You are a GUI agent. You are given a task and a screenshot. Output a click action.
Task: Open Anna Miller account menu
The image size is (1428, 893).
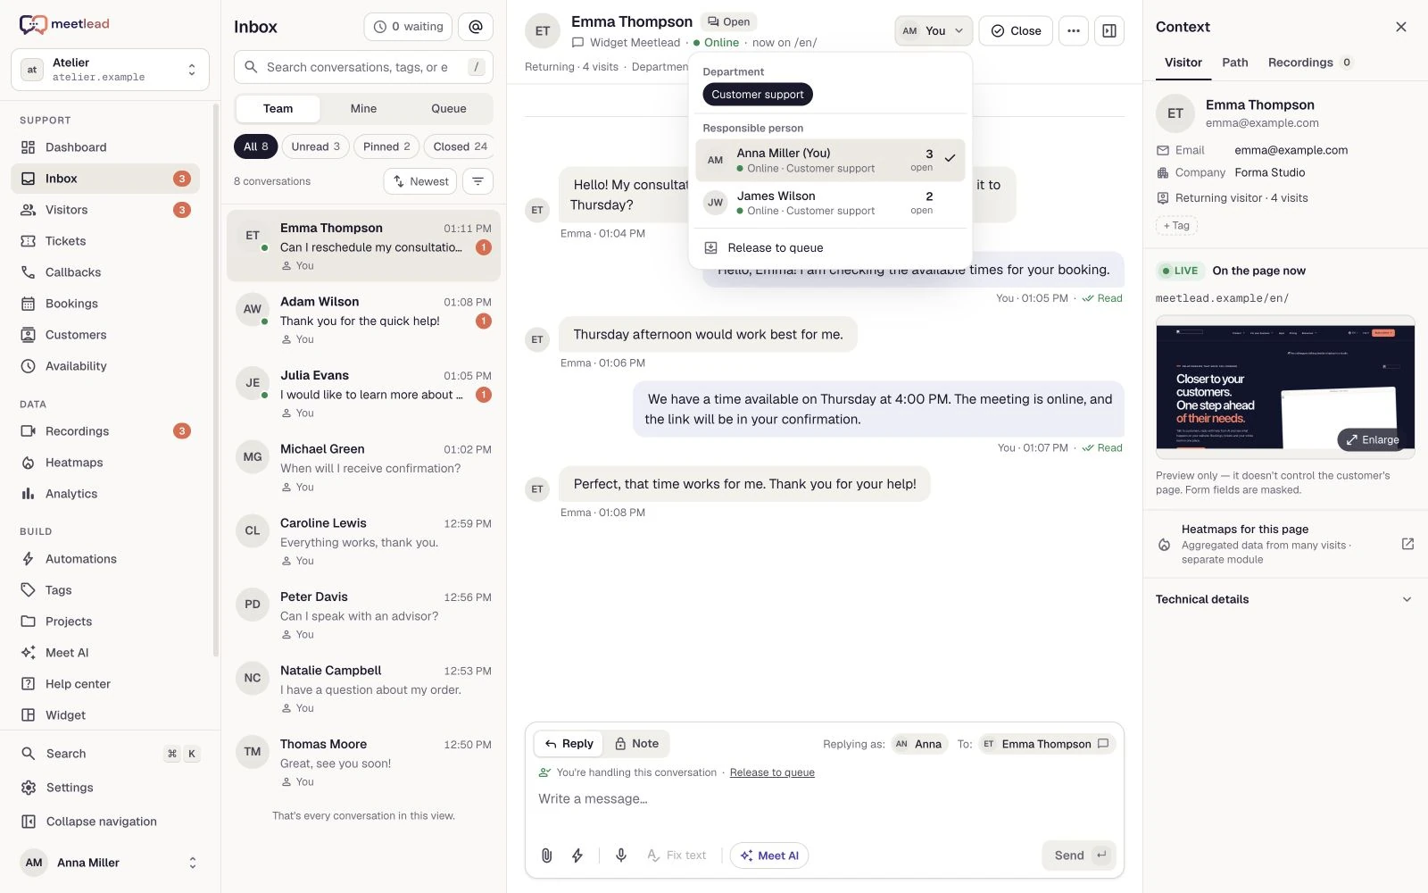(x=110, y=863)
